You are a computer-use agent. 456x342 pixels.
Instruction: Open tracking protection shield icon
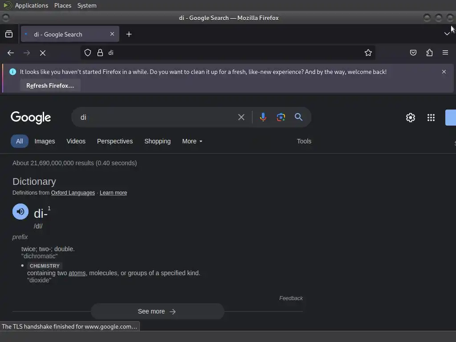pos(88,53)
